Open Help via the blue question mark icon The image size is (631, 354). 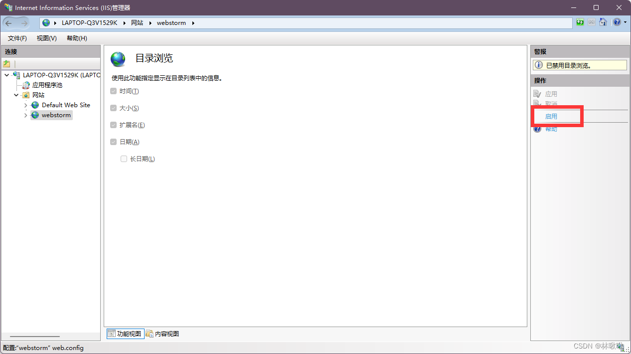(616, 22)
